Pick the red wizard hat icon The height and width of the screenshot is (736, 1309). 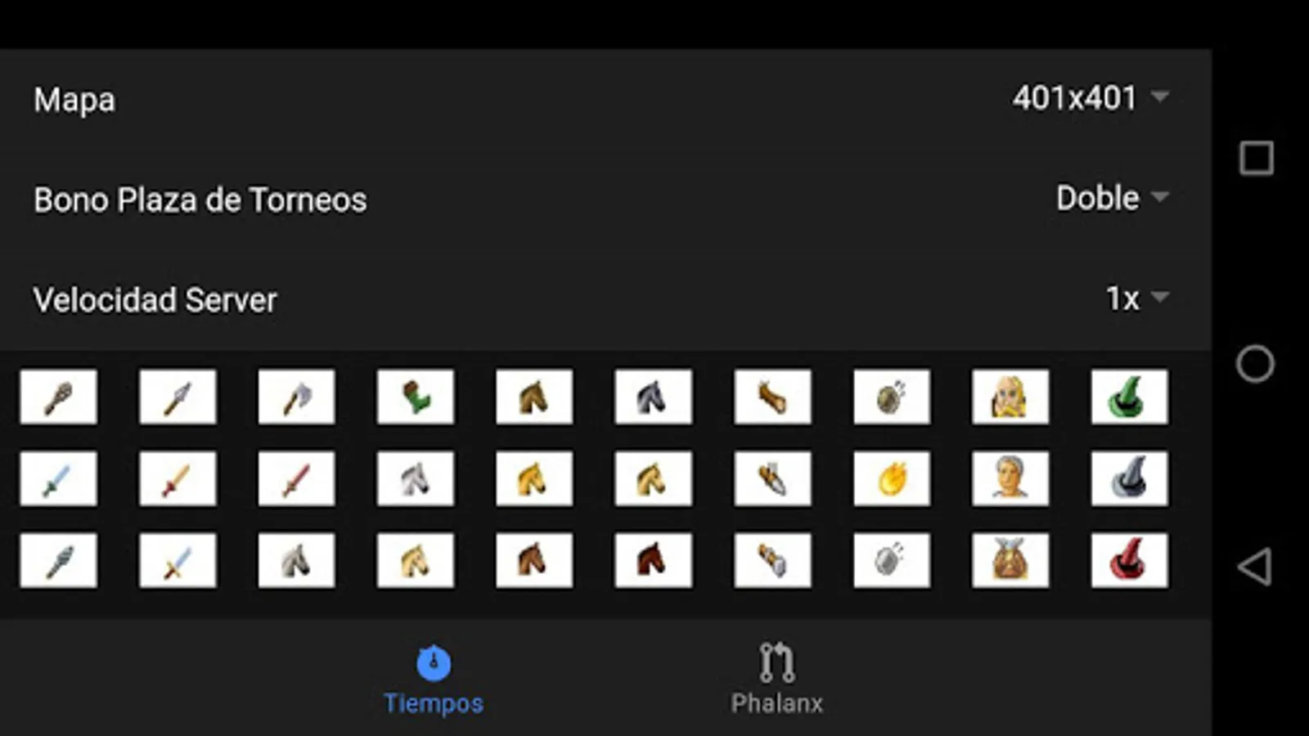coord(1129,560)
